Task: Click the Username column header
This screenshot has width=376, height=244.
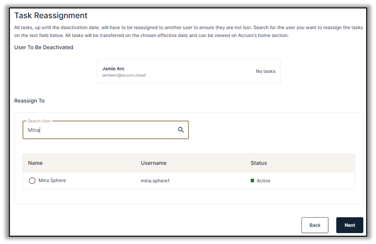Action: pyautogui.click(x=154, y=163)
